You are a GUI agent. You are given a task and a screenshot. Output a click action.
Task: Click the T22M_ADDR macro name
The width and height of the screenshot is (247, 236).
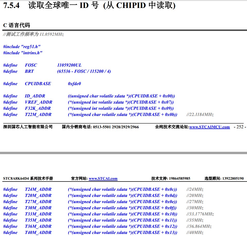click(x=38, y=114)
